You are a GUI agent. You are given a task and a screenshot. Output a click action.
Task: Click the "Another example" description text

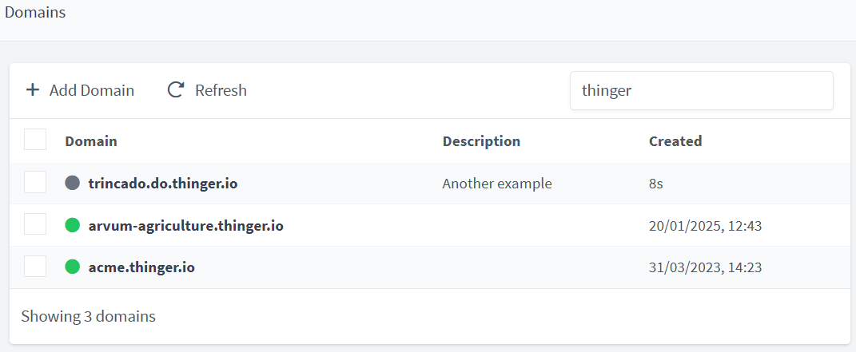(497, 184)
